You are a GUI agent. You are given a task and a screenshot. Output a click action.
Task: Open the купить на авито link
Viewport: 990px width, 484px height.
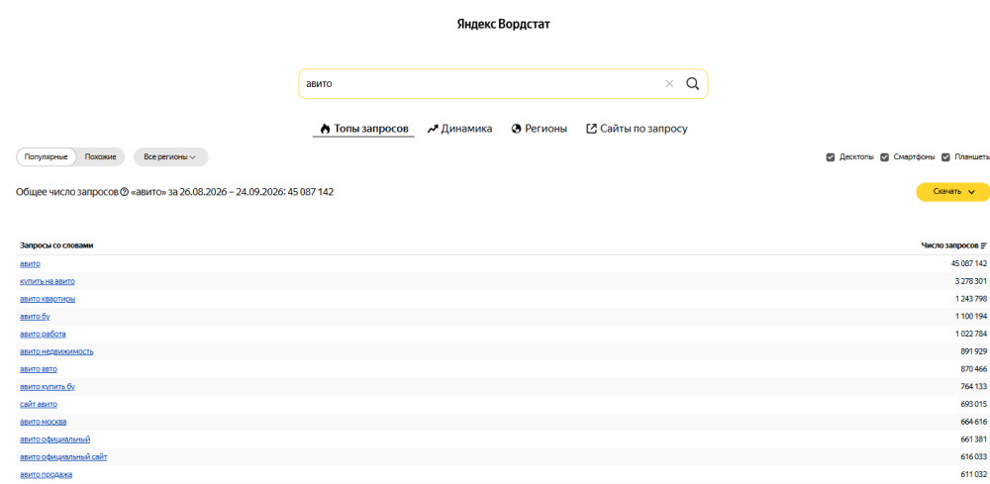(48, 281)
